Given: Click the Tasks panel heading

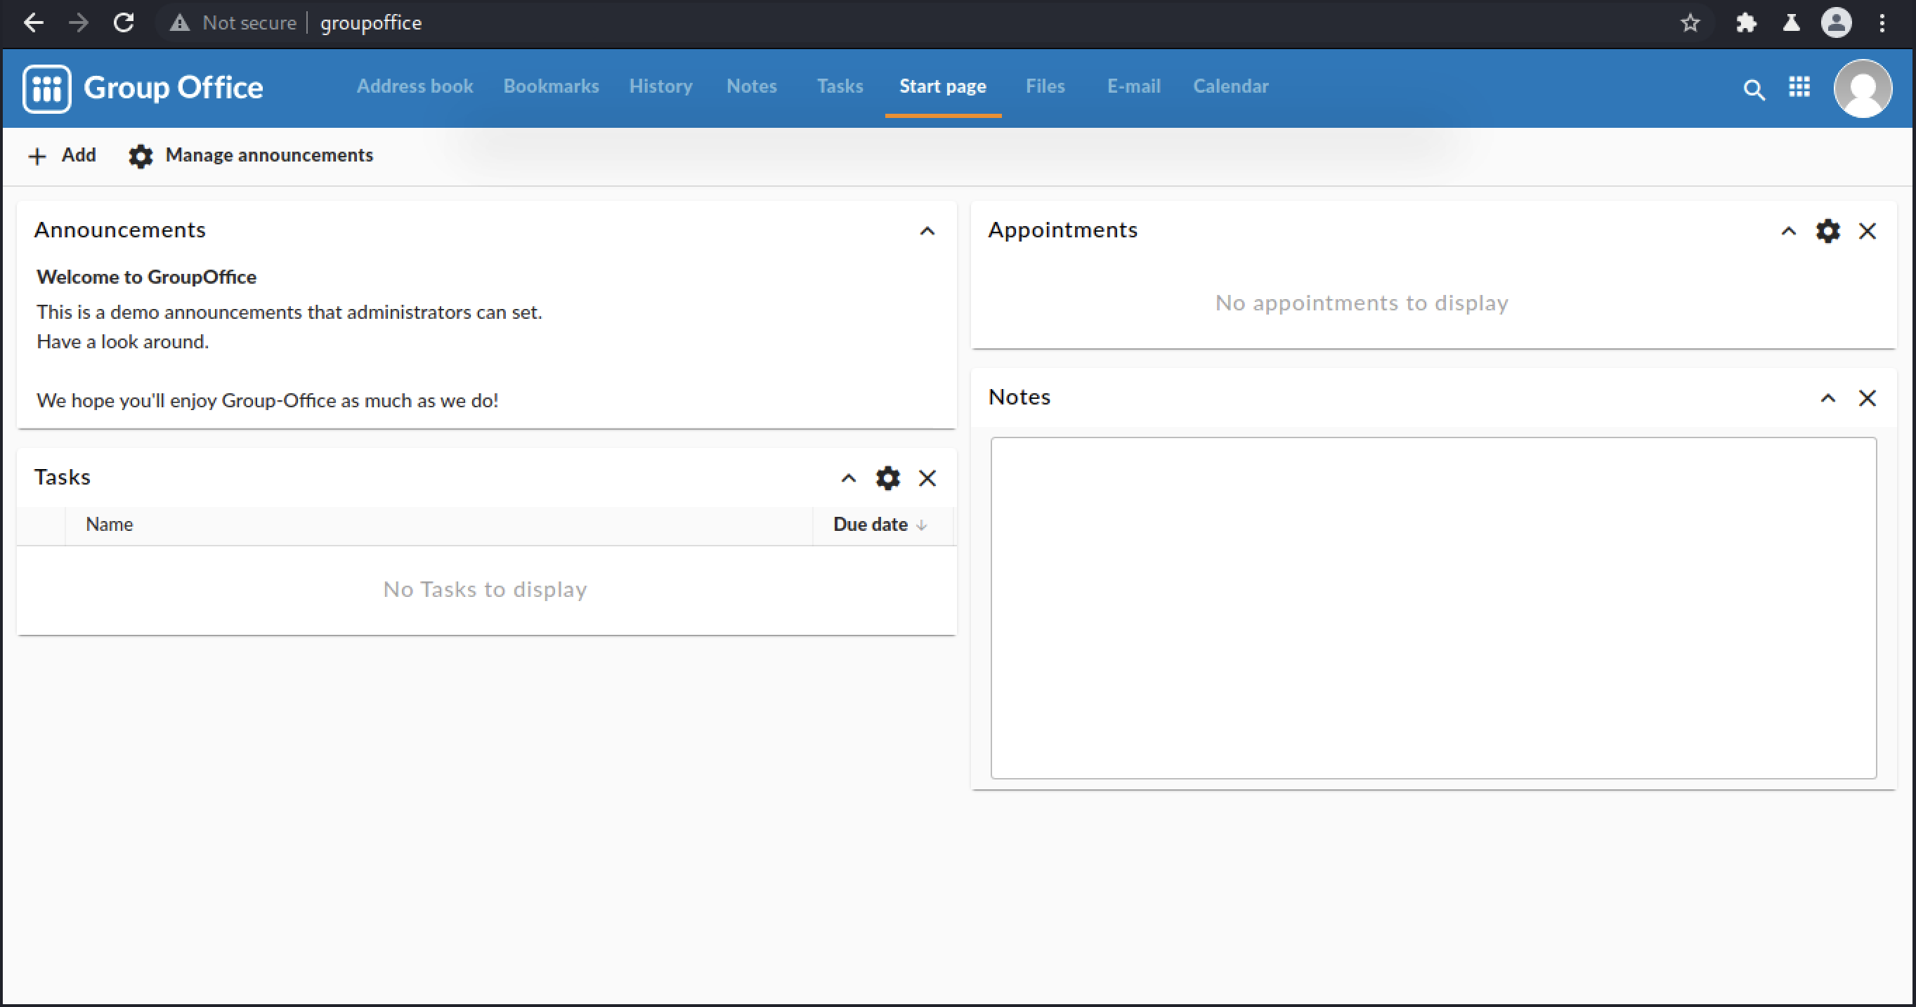Looking at the screenshot, I should tap(63, 477).
